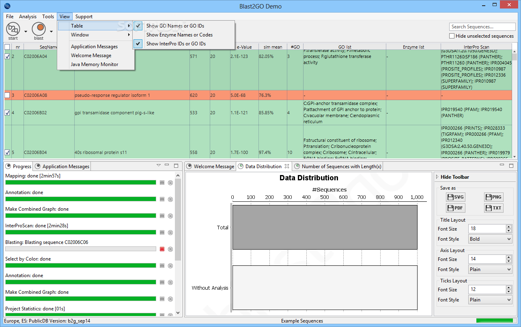Open Progress panel view menu triangle

point(159,165)
